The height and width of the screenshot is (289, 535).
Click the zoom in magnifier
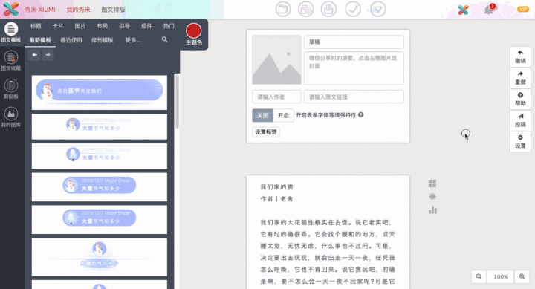[522, 276]
